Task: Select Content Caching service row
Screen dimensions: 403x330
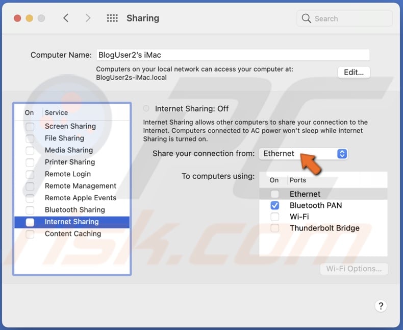Action: coord(72,234)
